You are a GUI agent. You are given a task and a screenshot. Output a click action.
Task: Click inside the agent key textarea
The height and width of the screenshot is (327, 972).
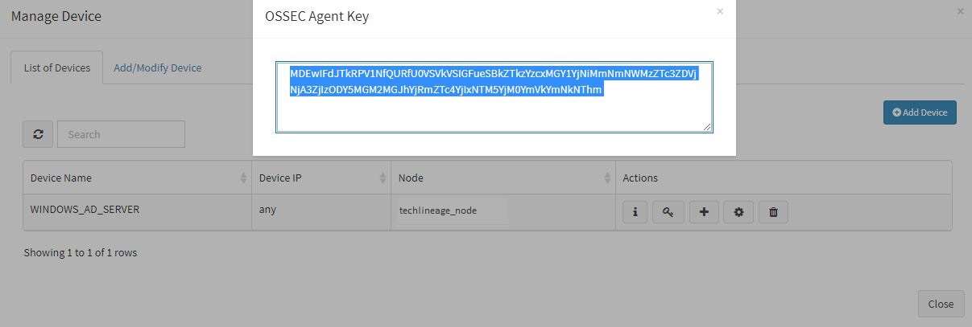point(494,96)
